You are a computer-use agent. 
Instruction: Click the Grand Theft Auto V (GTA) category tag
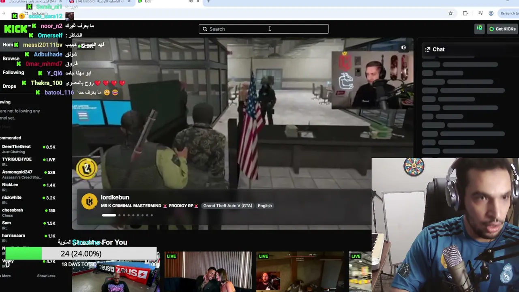point(227,206)
